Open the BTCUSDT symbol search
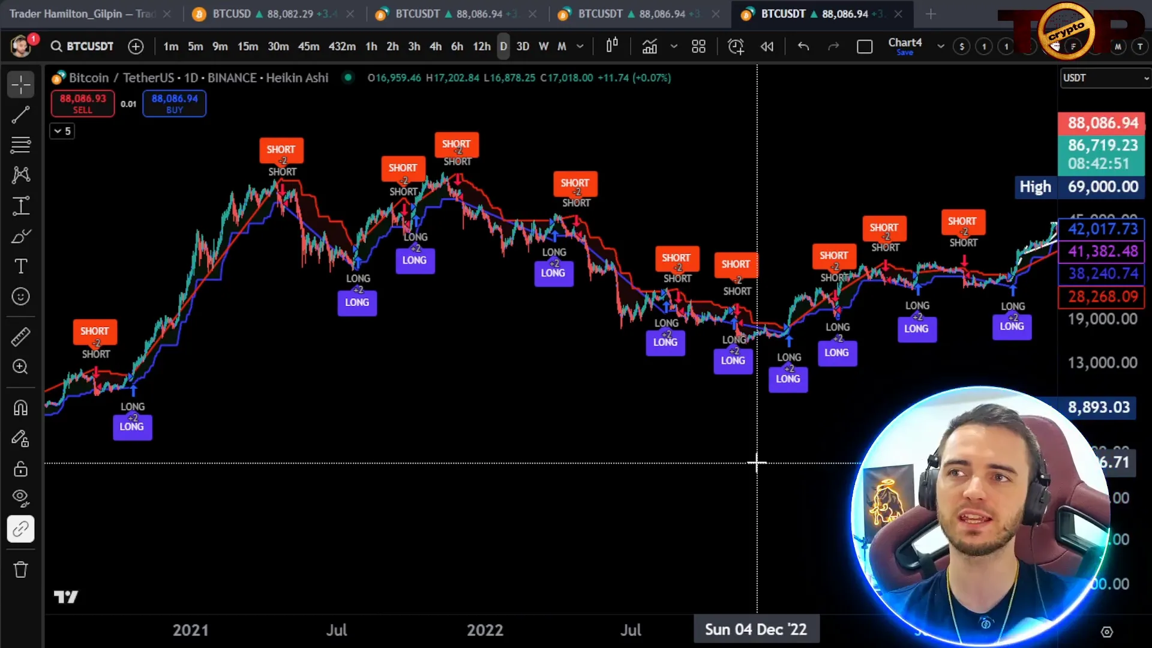 pos(82,46)
